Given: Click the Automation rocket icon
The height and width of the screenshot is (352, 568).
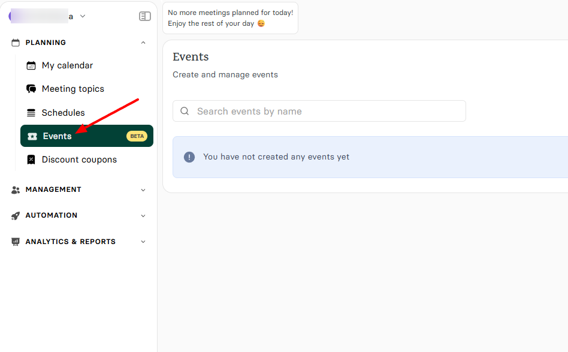Looking at the screenshot, I should click(x=14, y=215).
